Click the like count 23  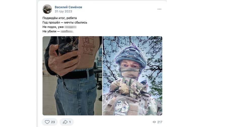(x=53, y=122)
